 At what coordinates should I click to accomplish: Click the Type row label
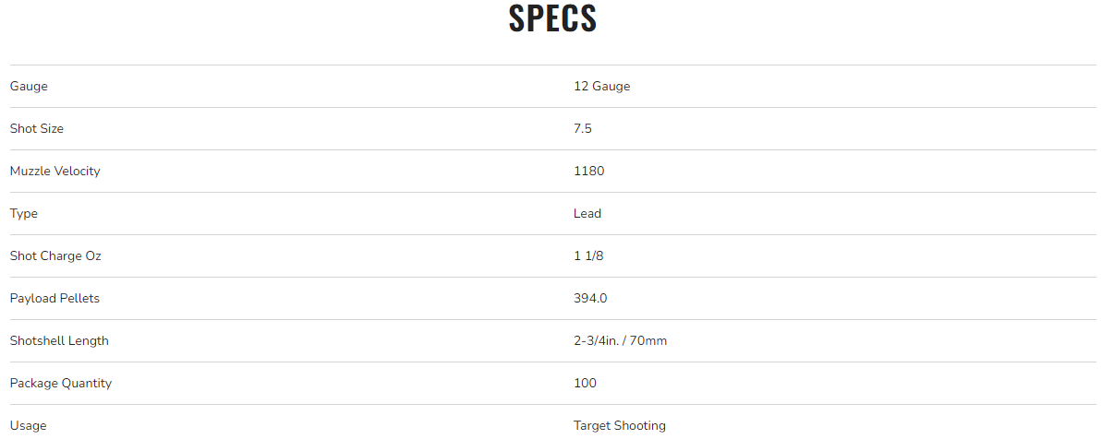point(24,214)
